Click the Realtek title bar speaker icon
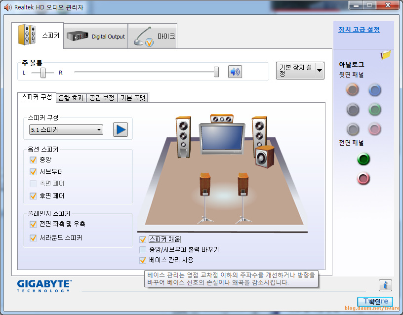 pos(8,7)
